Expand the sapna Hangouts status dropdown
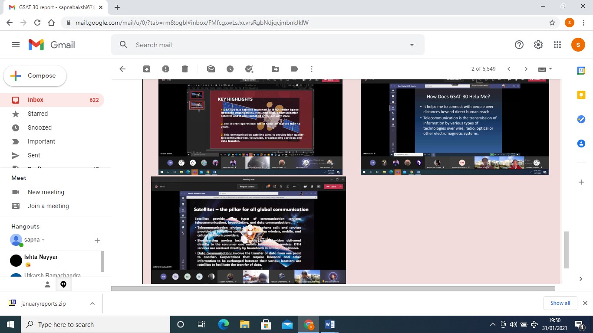Image resolution: width=593 pixels, height=333 pixels. [43, 240]
